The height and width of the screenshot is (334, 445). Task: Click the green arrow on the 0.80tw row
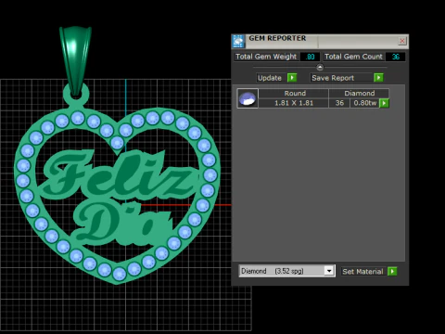[x=384, y=103]
